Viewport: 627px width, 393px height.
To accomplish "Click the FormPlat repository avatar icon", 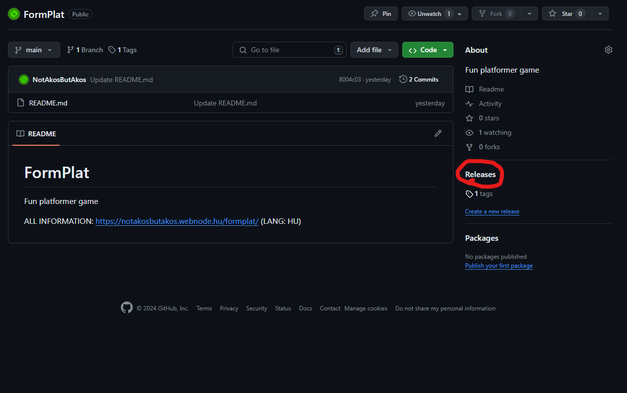I will pyautogui.click(x=14, y=14).
